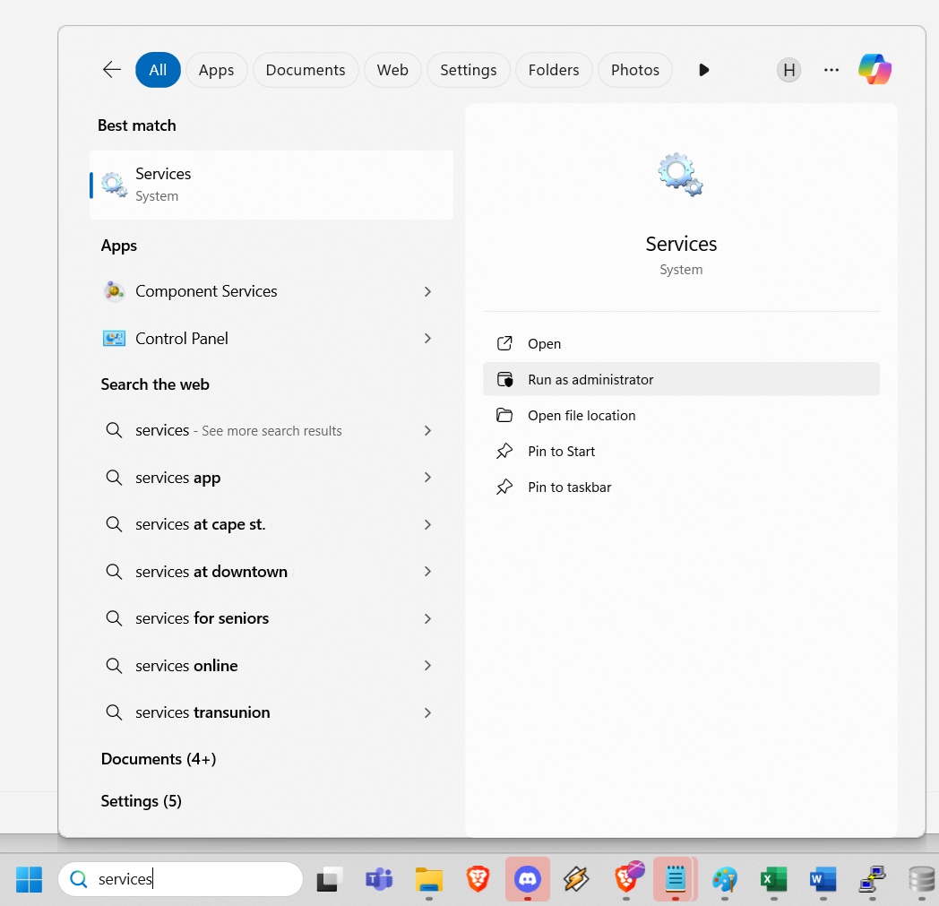Click the H user account avatar
The width and height of the screenshot is (939, 906).
coord(788,70)
